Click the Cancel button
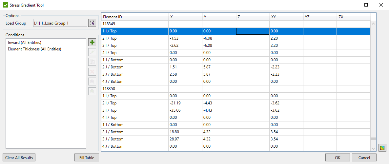This screenshot has width=389, height=164. point(364,157)
